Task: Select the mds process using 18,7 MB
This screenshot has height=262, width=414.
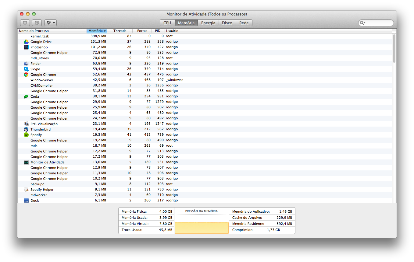Action: click(205, 146)
